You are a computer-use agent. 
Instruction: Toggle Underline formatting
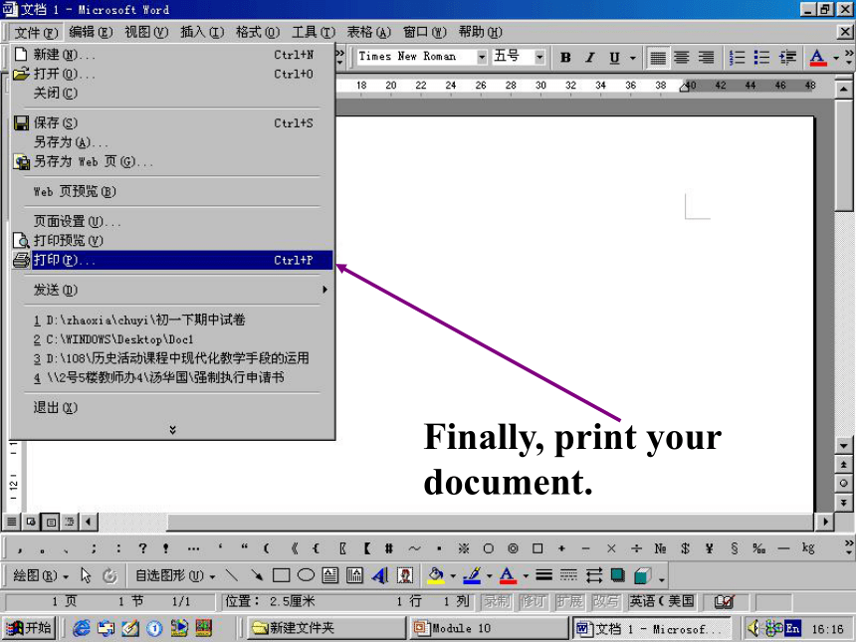(615, 58)
